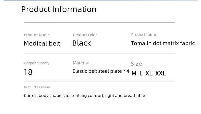Click the Medical belt text
This screenshot has width=201, height=114.
42,43
